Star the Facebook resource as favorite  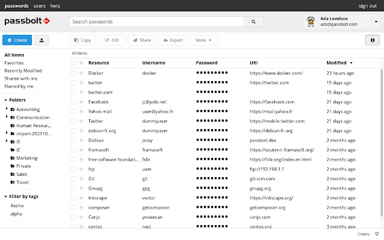(x=82, y=102)
